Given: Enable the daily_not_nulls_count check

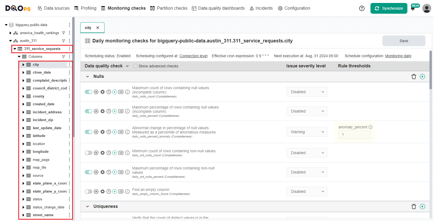Looking at the screenshot, I should click(89, 153).
